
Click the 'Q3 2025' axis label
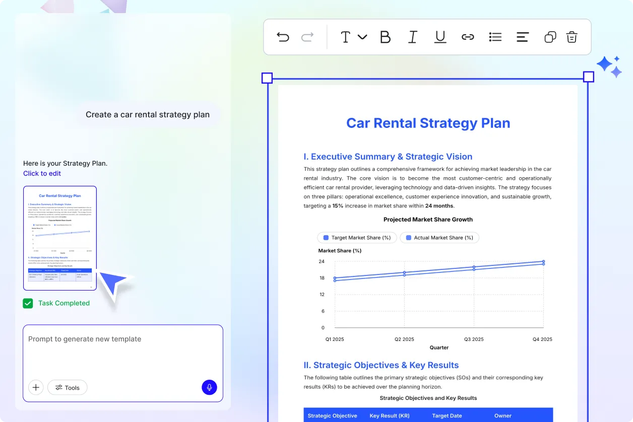coord(474,339)
